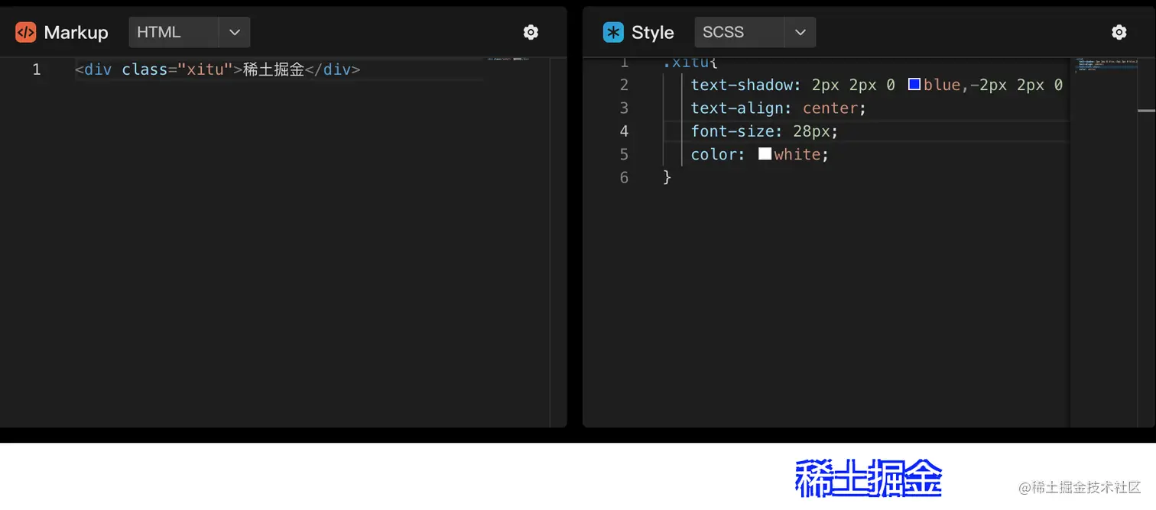Click line number 2 in Style editor
The image size is (1156, 510).
coord(624,85)
